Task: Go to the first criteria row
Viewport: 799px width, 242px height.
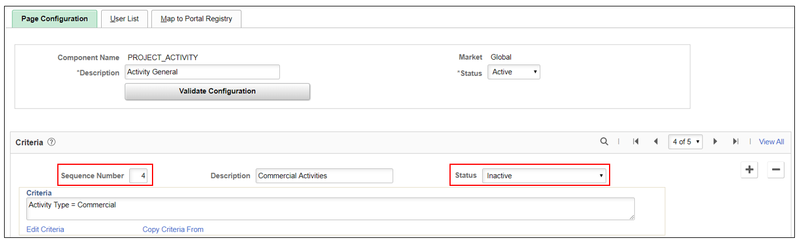Action: pyautogui.click(x=635, y=141)
